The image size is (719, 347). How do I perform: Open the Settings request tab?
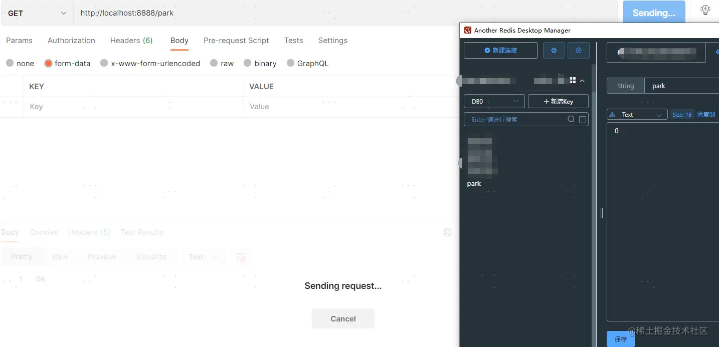point(333,41)
